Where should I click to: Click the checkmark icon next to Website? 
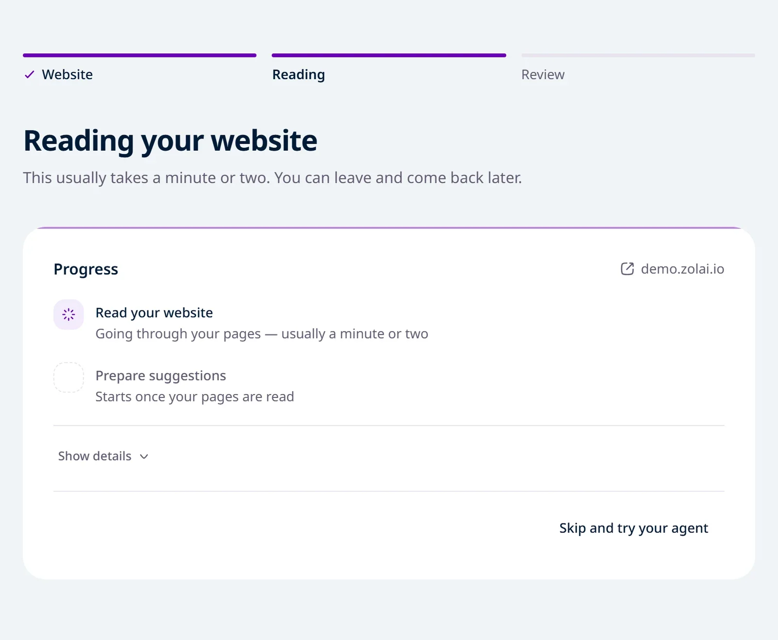point(30,74)
